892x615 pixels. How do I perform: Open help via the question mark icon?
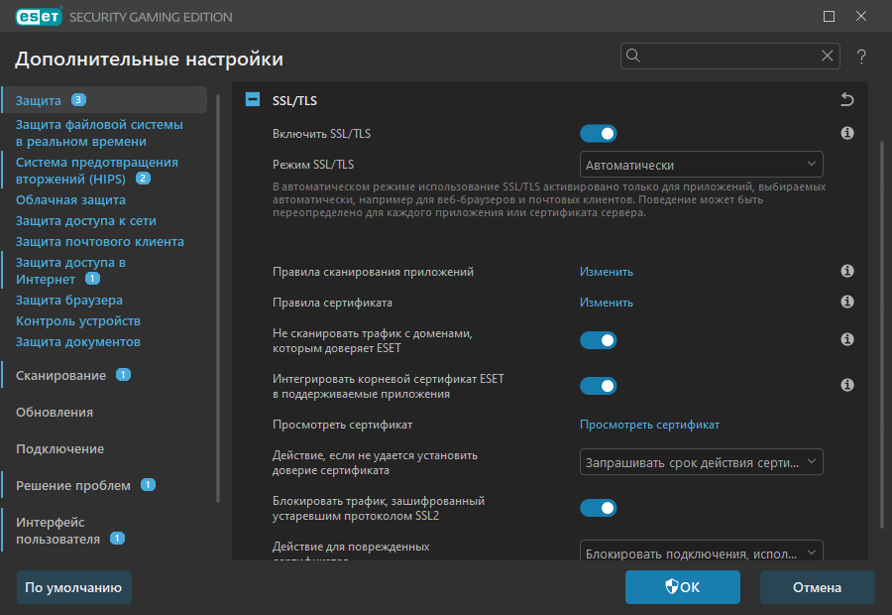coord(861,56)
